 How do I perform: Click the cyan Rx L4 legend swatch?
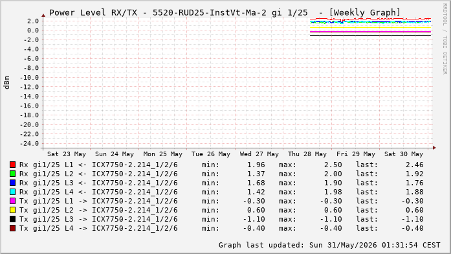point(12,192)
